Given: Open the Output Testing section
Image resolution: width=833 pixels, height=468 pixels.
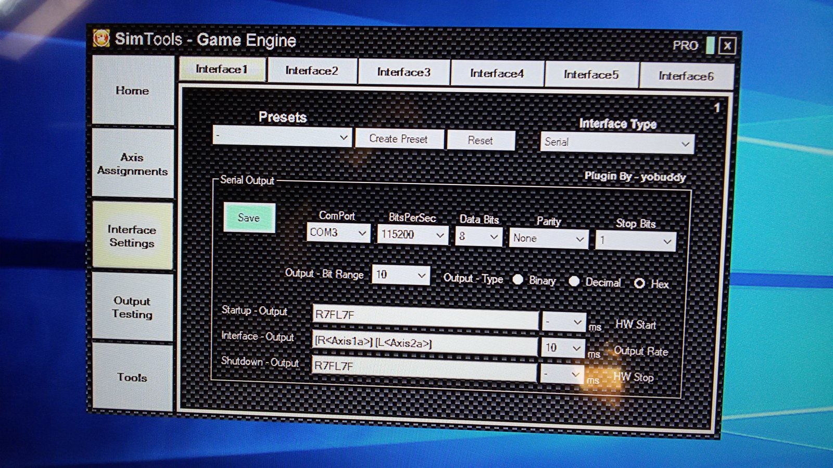Looking at the screenshot, I should point(132,307).
